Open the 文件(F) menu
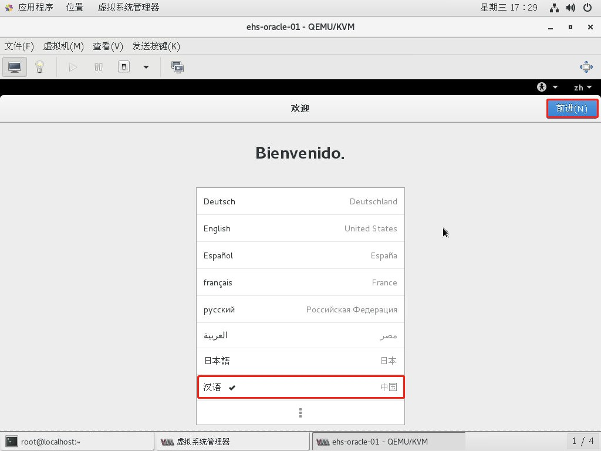This screenshot has width=601, height=451. (19, 46)
